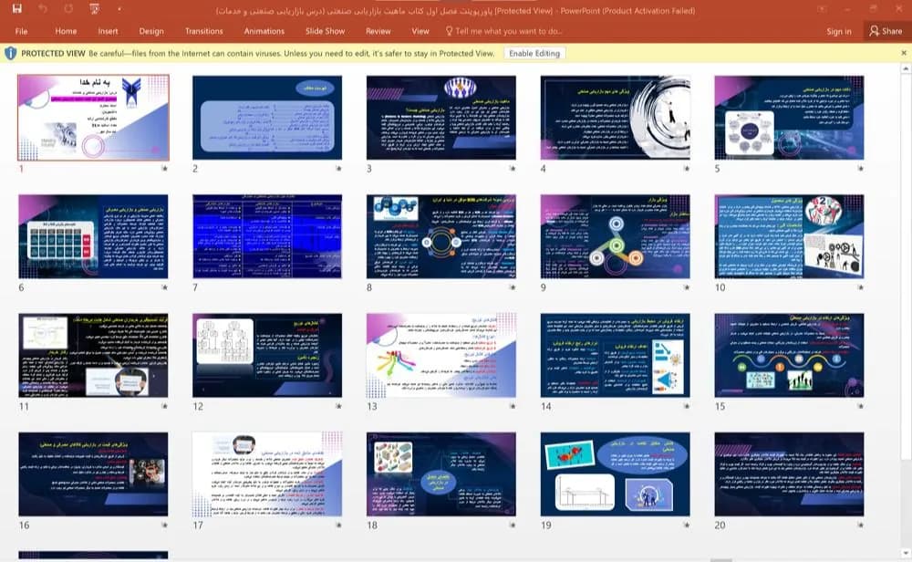912x562 pixels.
Task: Switch to the Animations tab
Action: (x=264, y=31)
